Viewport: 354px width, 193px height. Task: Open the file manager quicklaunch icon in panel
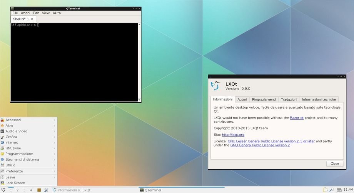pyautogui.click(x=39, y=190)
